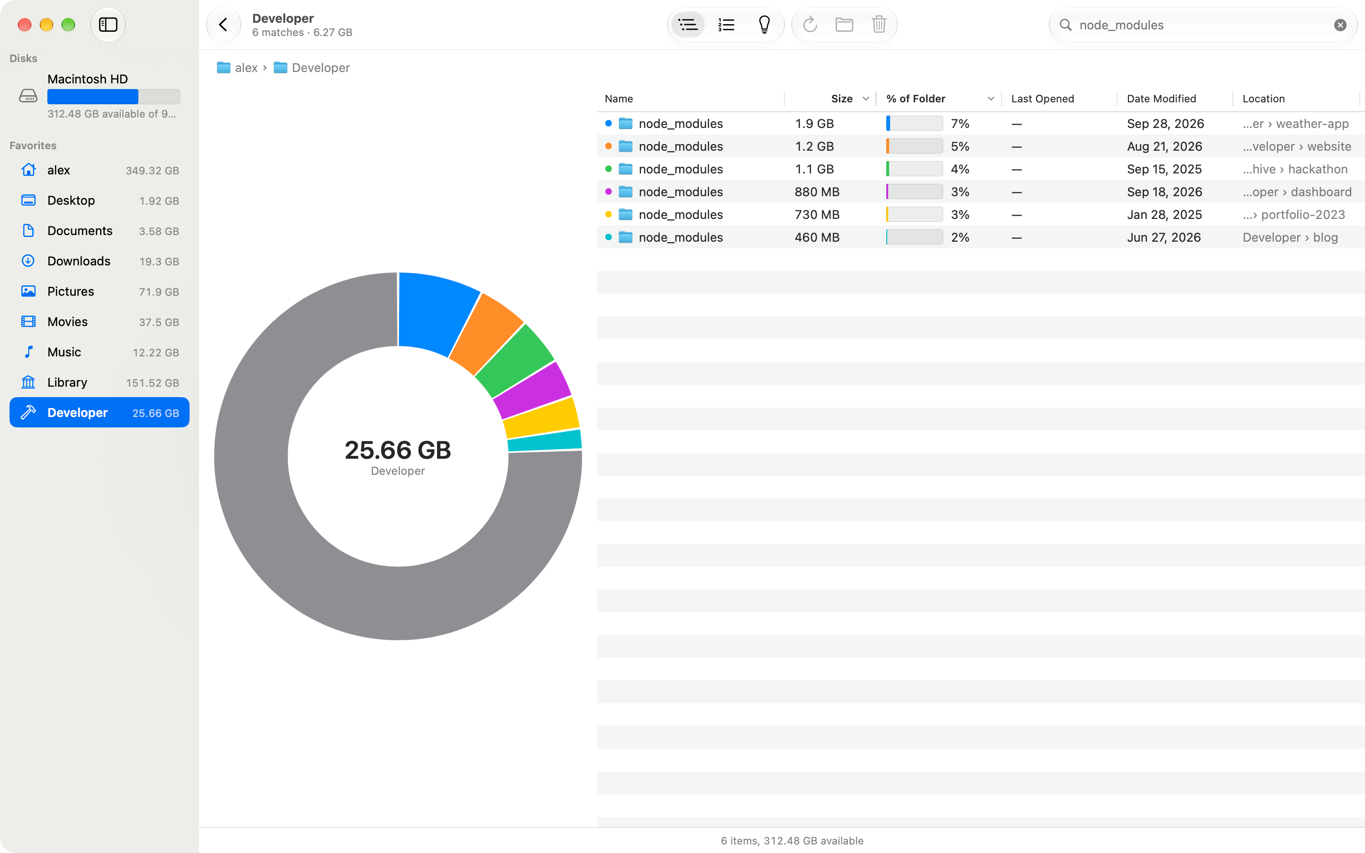Open Downloads in the Favorites sidebar
This screenshot has width=1365, height=853.
[99, 261]
